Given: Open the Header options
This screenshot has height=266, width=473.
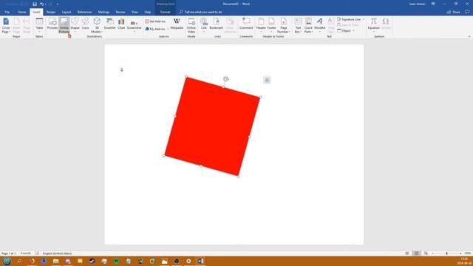Looking at the screenshot, I should [261, 25].
